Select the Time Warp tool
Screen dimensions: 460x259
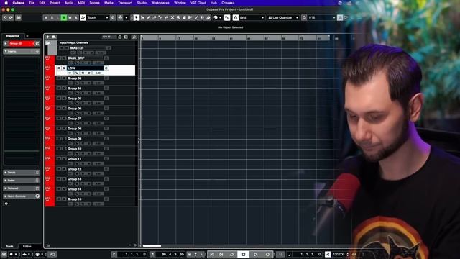190,17
